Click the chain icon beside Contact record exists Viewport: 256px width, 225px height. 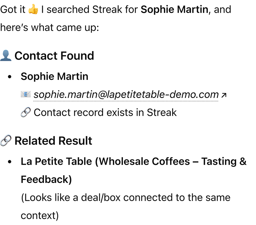(x=26, y=112)
